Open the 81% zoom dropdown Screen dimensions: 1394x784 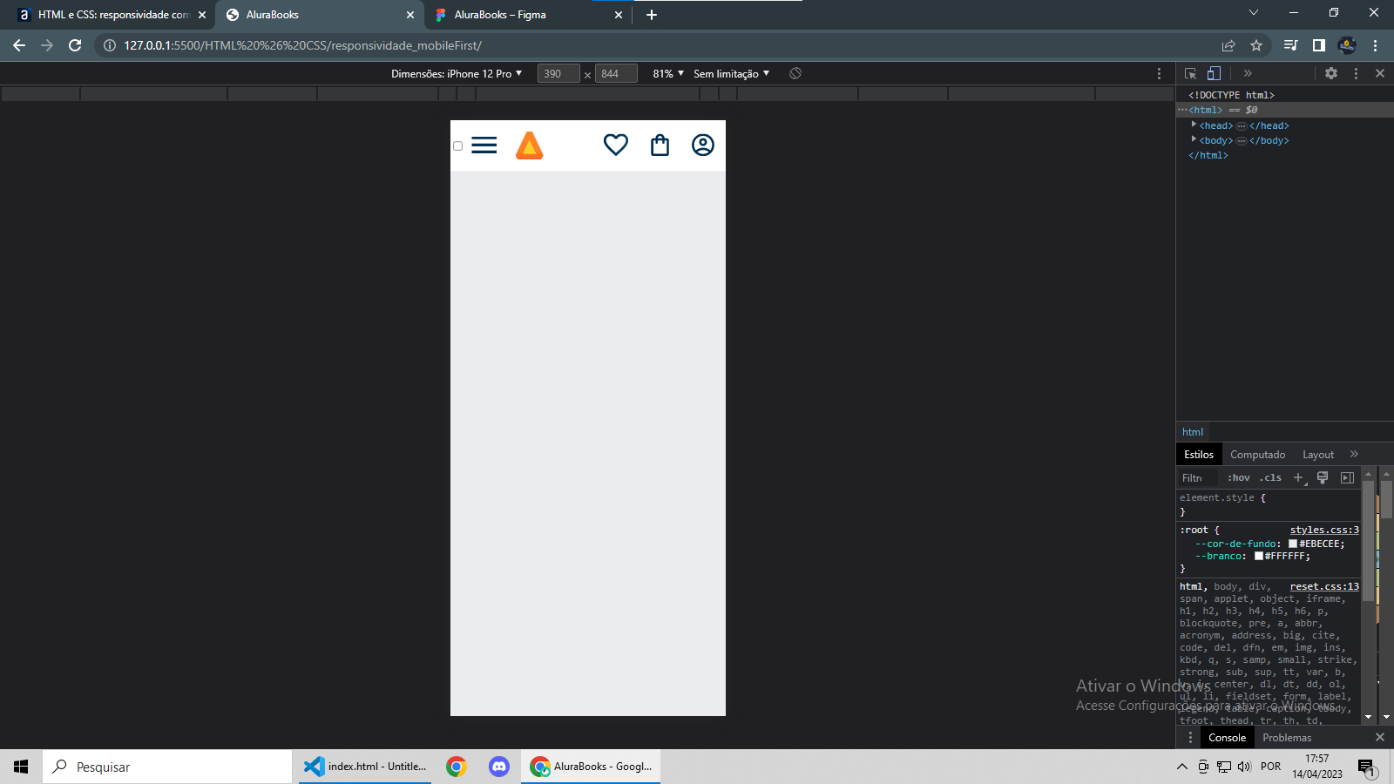click(x=668, y=74)
